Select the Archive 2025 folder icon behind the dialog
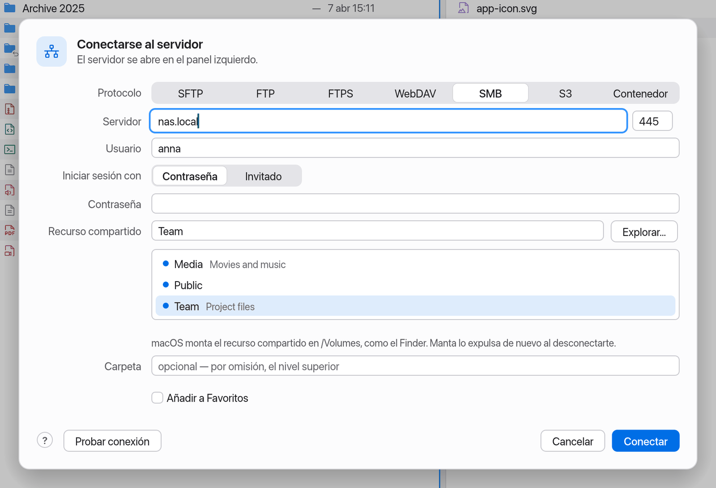The height and width of the screenshot is (488, 716). (x=10, y=8)
